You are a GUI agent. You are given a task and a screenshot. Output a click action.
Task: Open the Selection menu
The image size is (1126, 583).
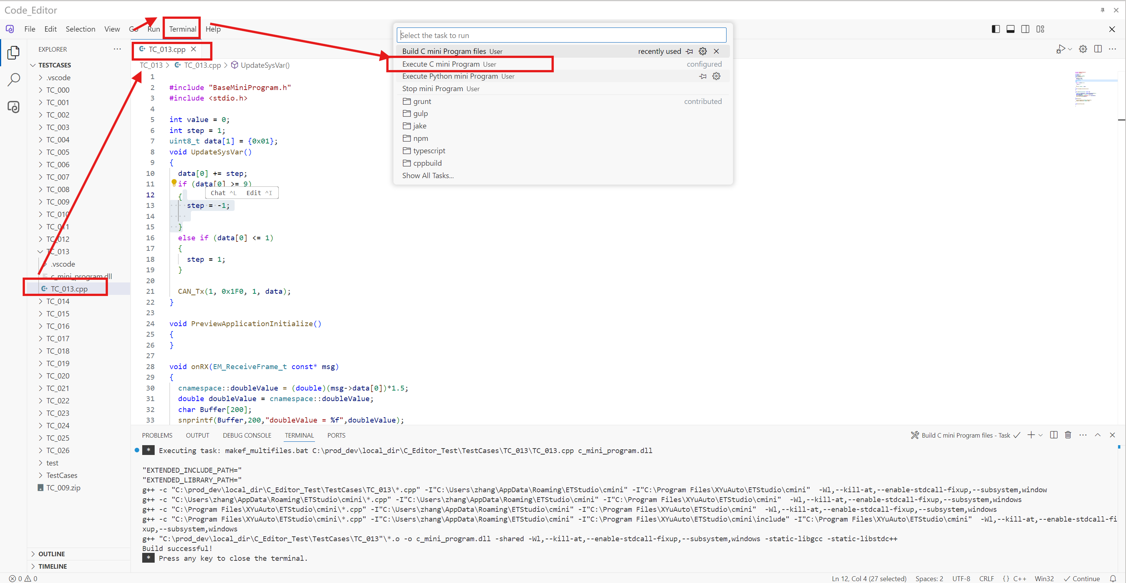pos(80,29)
